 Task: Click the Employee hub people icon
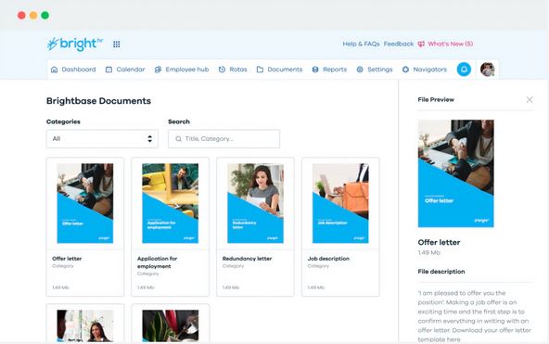(x=158, y=70)
